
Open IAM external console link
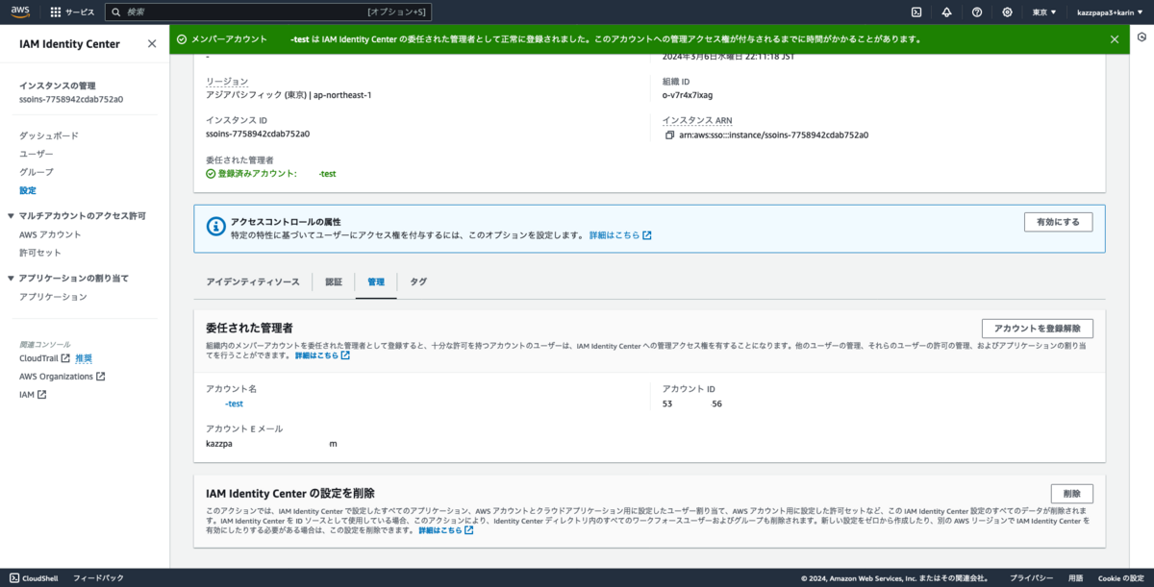[x=33, y=395]
